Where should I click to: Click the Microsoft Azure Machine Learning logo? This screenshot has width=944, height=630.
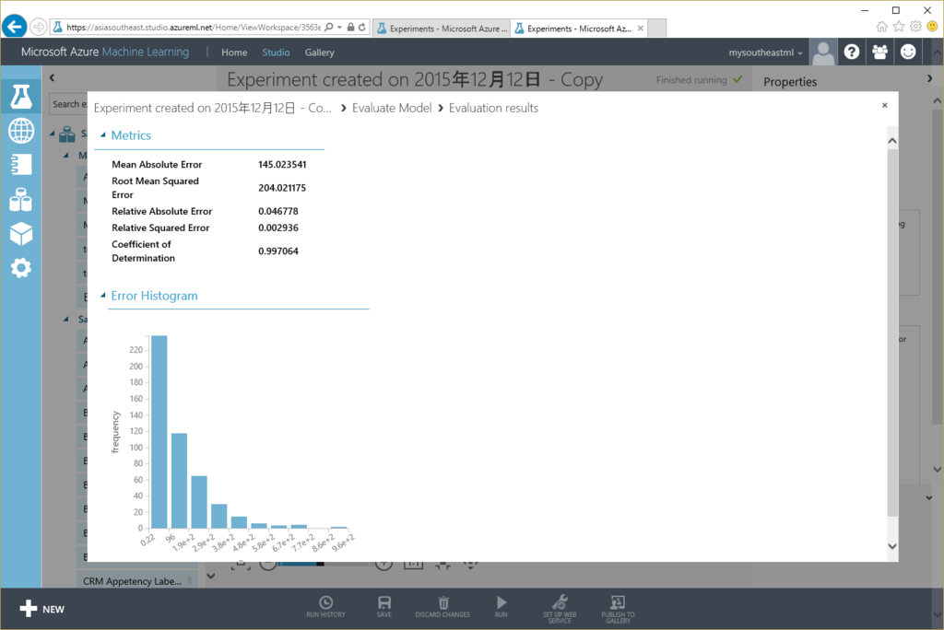[x=105, y=52]
